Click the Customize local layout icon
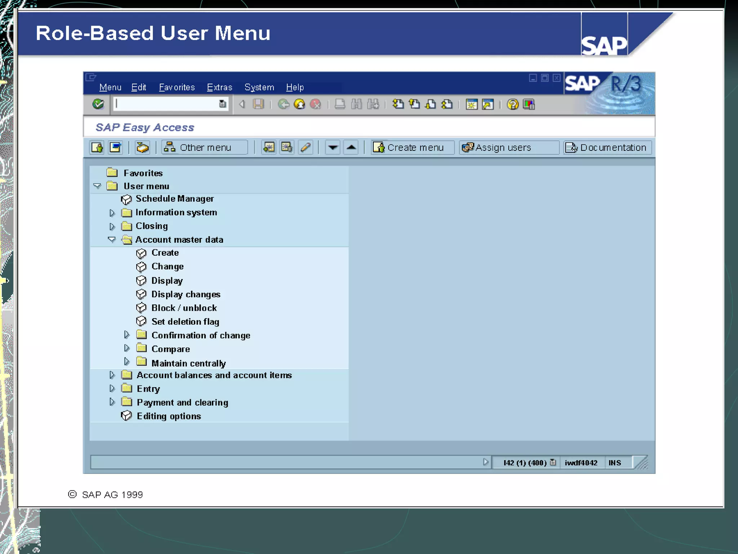738x554 pixels. click(x=529, y=104)
